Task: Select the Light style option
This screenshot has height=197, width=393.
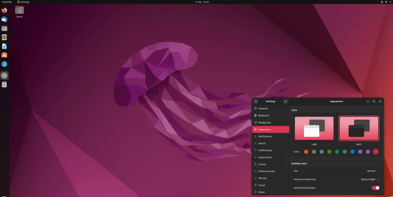Action: point(314,129)
